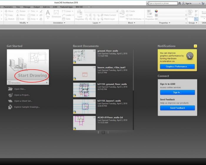This screenshot has width=206, height=165.
Task: Click Edit Attributes in Block panel
Action: pyautogui.click(x=134, y=19)
